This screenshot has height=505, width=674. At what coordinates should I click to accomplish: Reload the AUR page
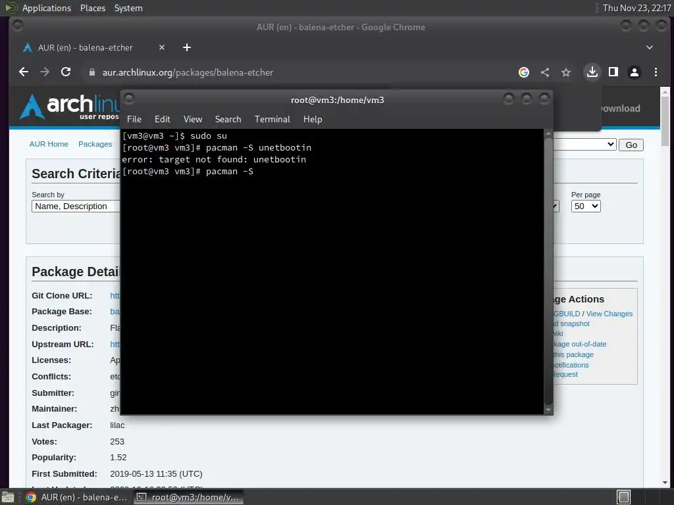[x=66, y=72]
